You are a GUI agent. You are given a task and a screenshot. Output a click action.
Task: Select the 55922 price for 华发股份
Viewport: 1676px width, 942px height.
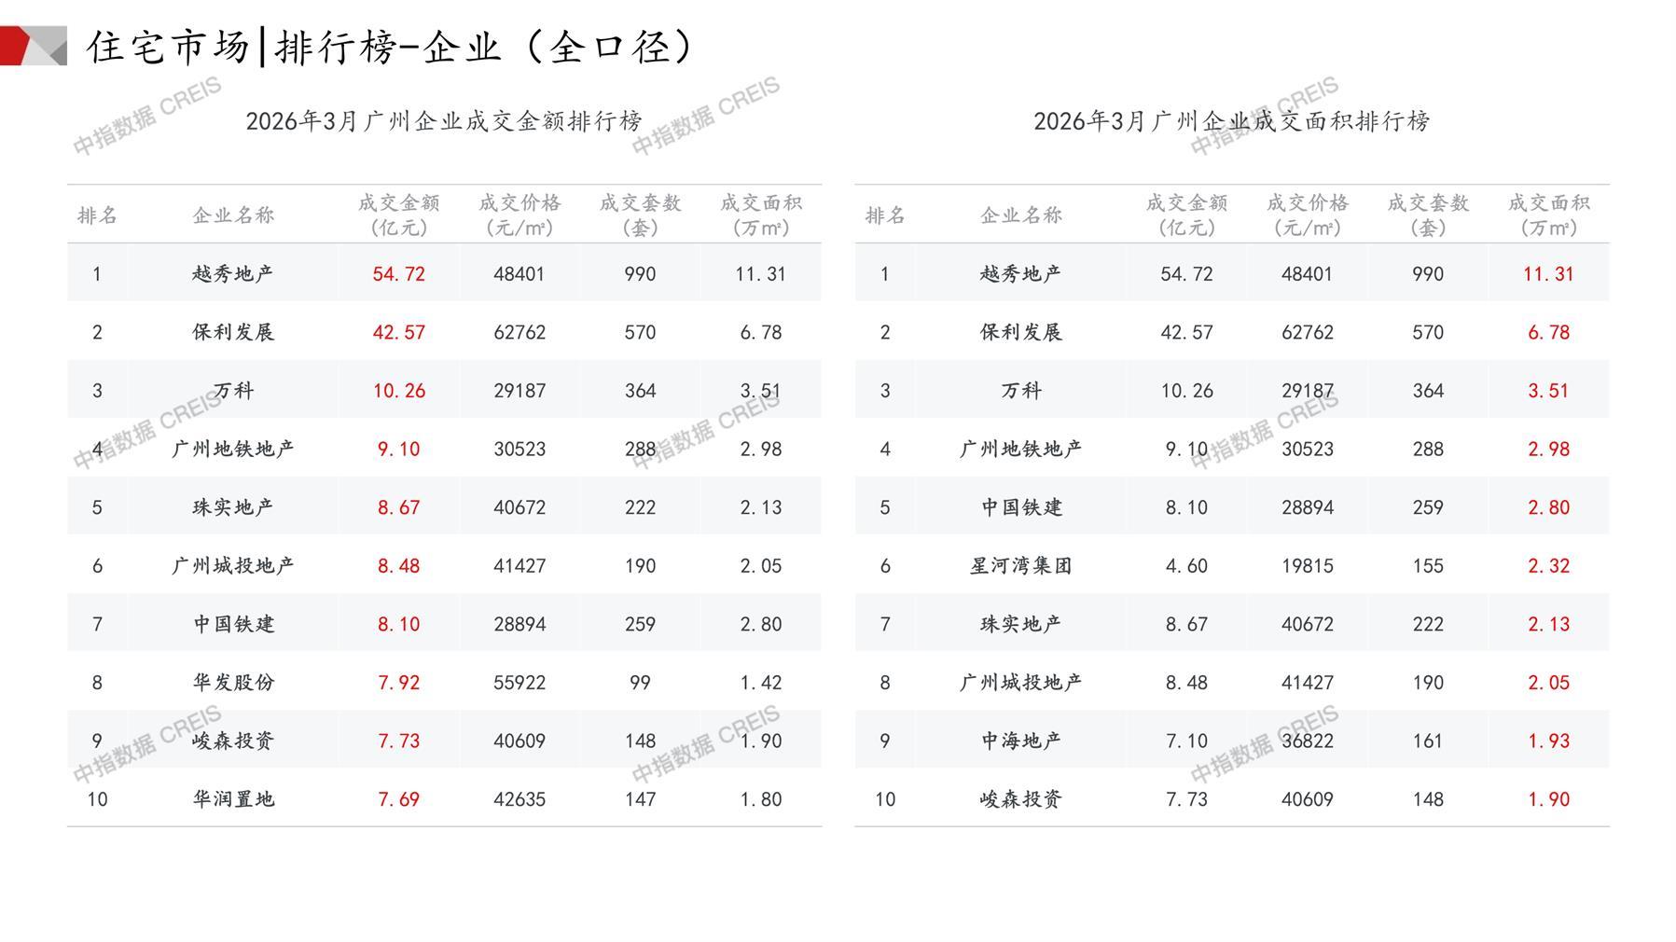coord(519,683)
